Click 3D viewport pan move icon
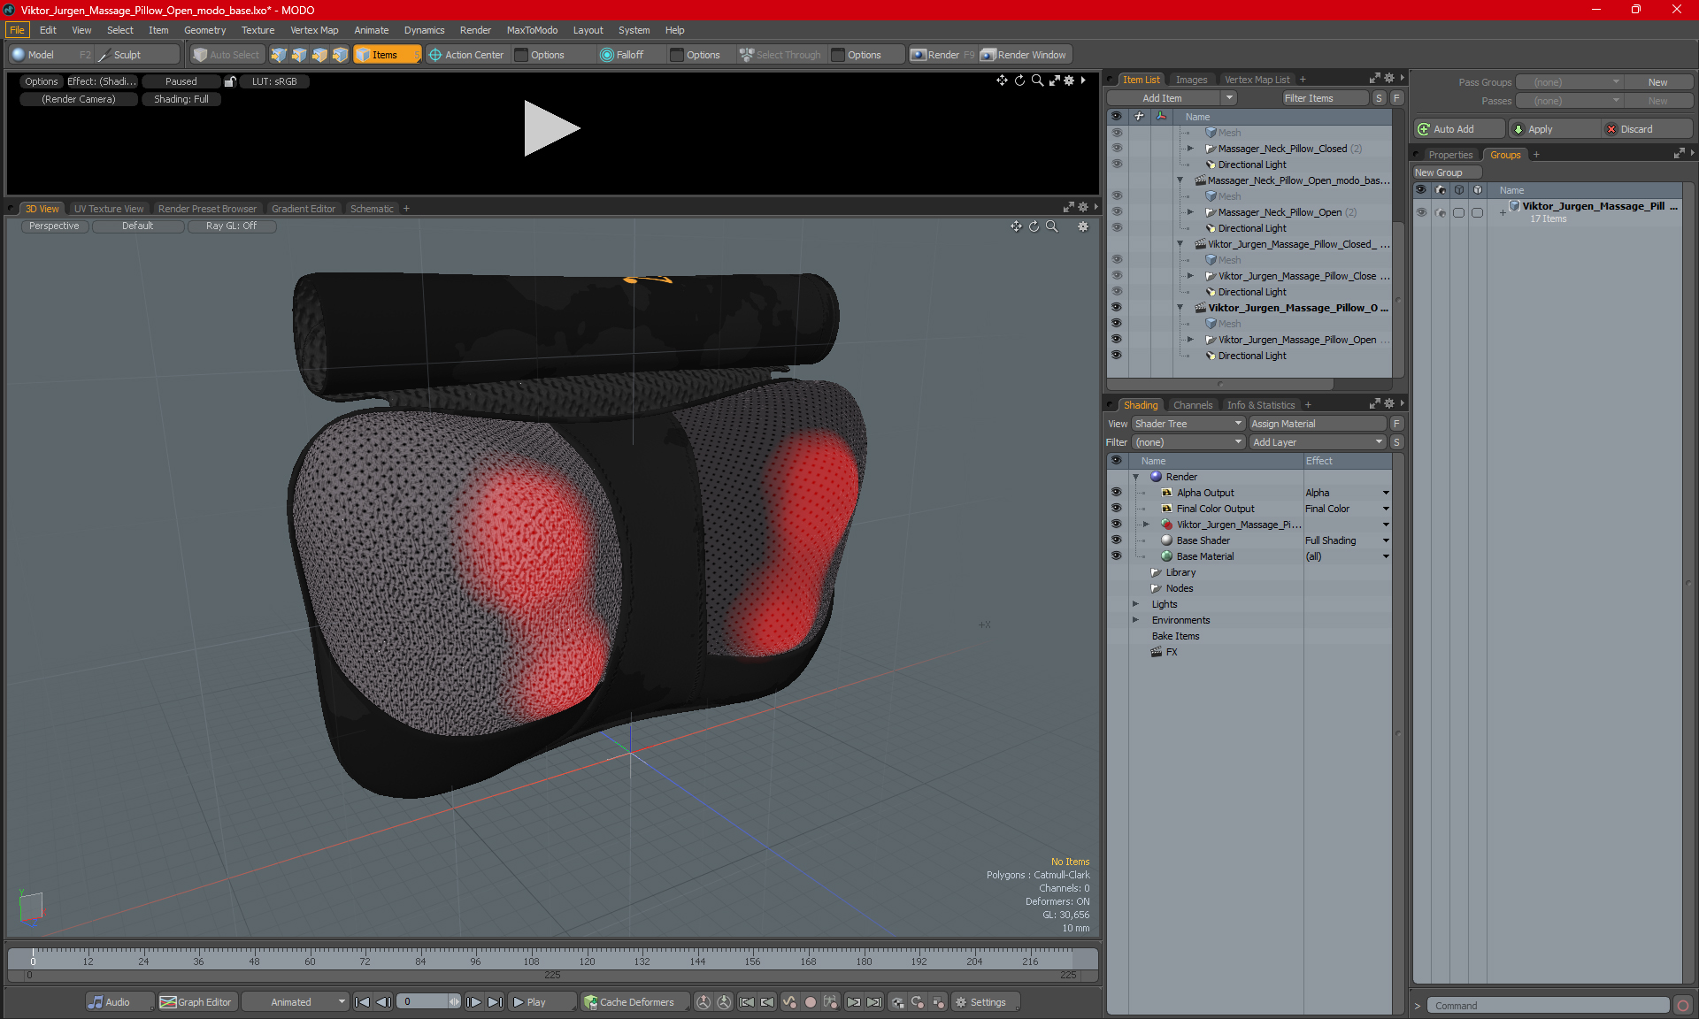Image resolution: width=1699 pixels, height=1019 pixels. (x=1016, y=226)
